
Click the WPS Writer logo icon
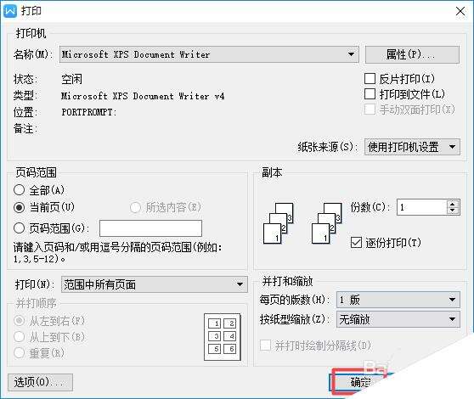point(9,11)
